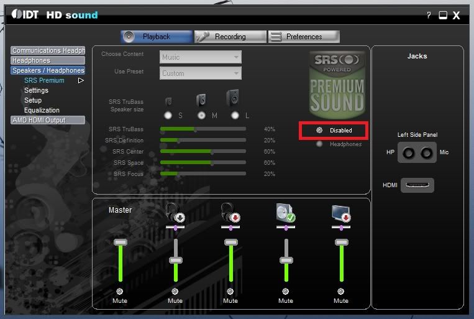This screenshot has height=319, width=474.
Task: Click the Playback tab speaker icon
Action: (129, 37)
